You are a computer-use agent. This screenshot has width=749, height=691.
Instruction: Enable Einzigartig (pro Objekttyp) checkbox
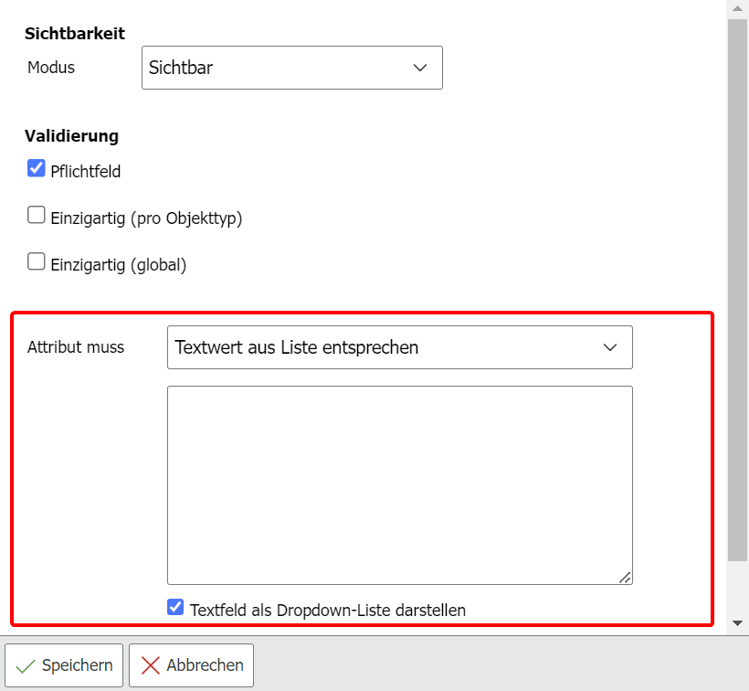[37, 216]
